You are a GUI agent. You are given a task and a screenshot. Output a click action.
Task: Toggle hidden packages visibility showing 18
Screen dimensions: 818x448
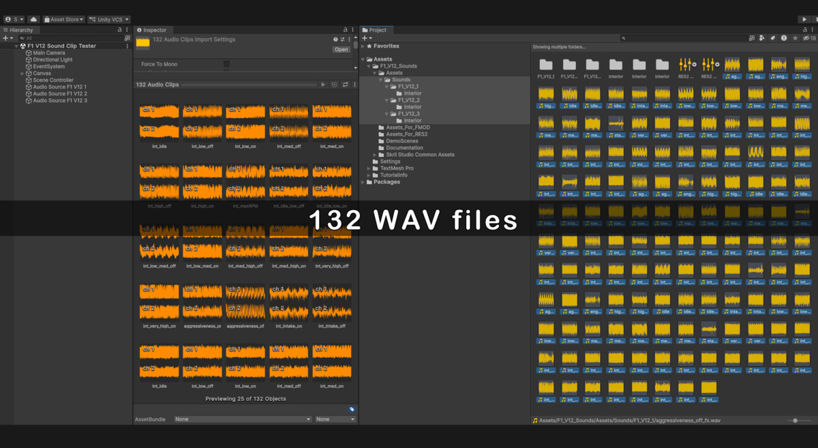(809, 38)
